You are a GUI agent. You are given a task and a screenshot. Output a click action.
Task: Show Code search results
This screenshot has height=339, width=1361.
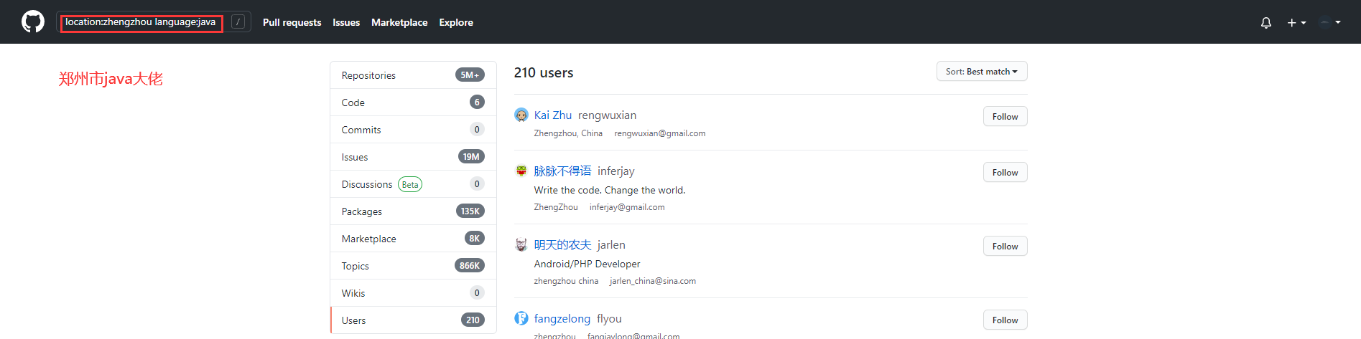pyautogui.click(x=413, y=102)
